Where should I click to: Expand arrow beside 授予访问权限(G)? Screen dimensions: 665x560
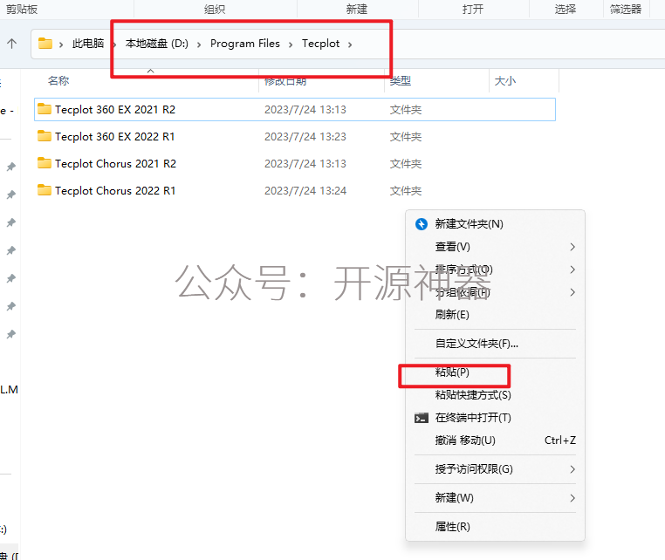tap(572, 469)
